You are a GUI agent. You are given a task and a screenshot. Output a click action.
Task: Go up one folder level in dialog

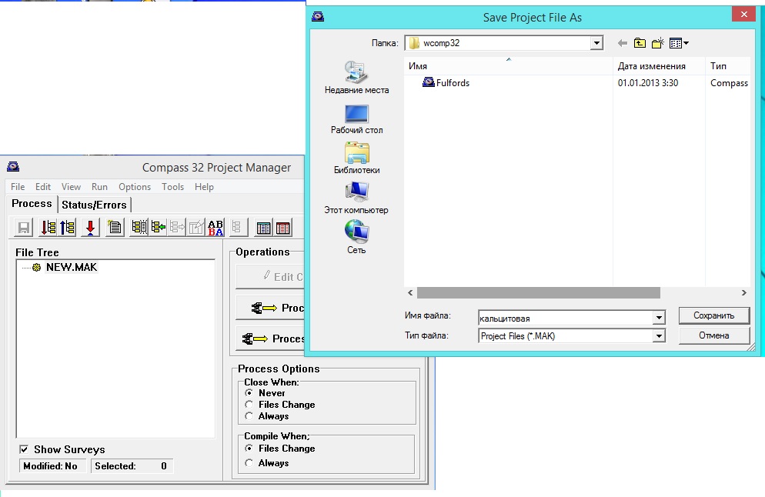pyautogui.click(x=640, y=43)
